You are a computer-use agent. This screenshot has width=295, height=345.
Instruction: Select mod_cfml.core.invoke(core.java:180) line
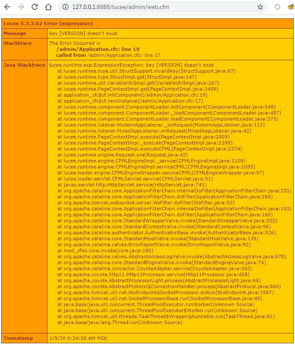pos(105,251)
